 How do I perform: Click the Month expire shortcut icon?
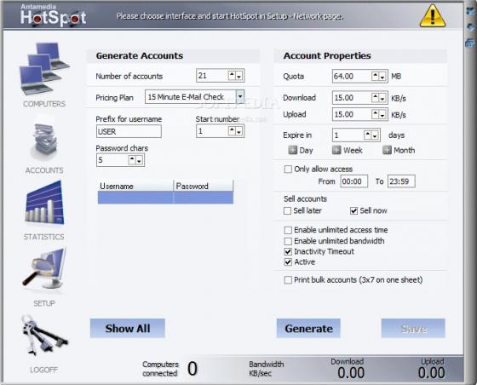[x=387, y=150]
